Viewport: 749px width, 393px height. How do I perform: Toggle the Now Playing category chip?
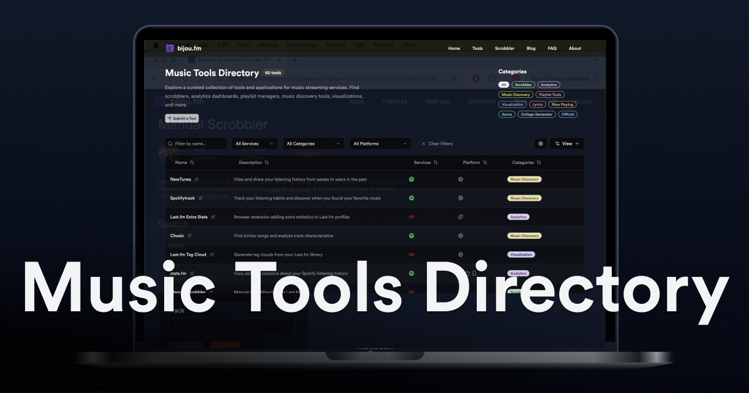click(x=562, y=105)
